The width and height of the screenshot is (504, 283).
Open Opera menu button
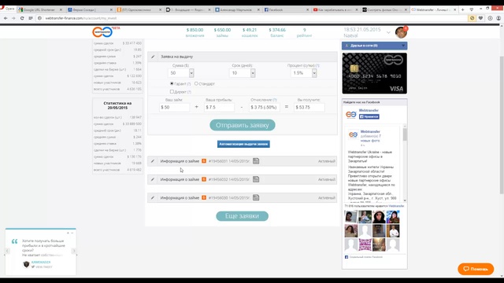pyautogui.click(x=7, y=9)
